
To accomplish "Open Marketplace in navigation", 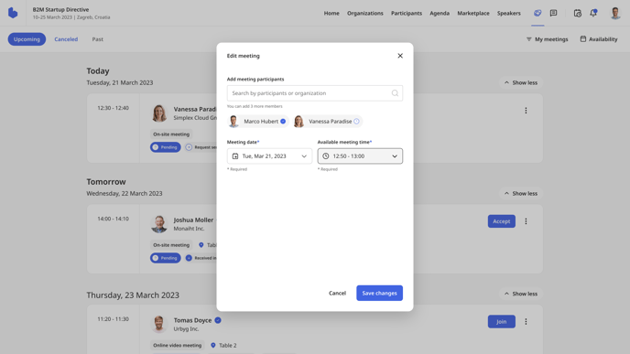I will [473, 13].
